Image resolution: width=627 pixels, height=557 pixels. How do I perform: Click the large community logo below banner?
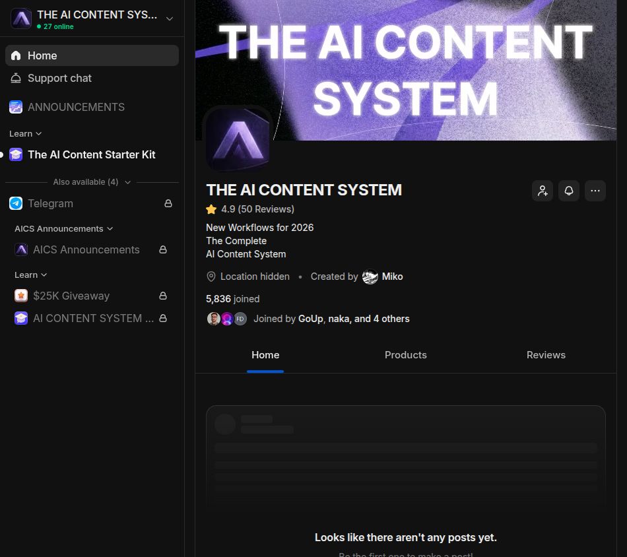tap(238, 139)
